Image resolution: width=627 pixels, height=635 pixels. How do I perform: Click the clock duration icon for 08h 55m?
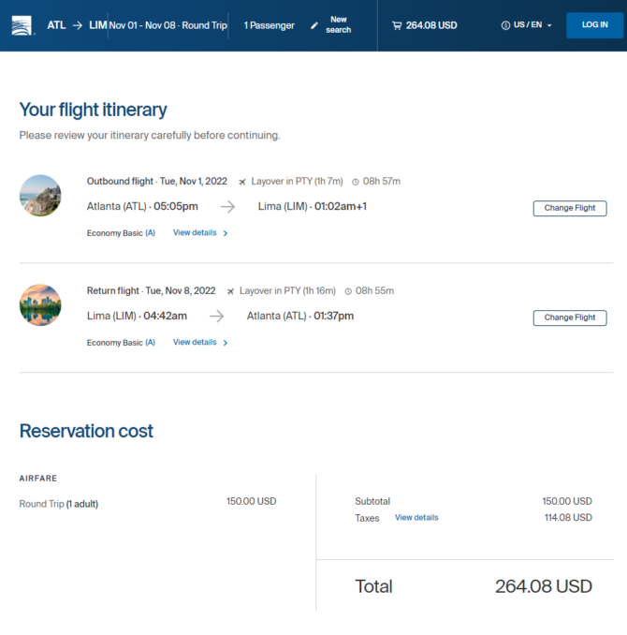point(348,291)
